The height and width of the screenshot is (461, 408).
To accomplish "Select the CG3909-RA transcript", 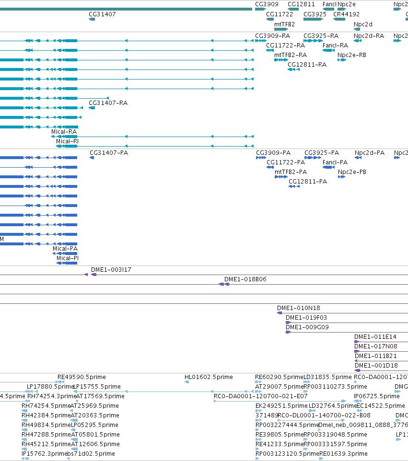I will point(261,41).
